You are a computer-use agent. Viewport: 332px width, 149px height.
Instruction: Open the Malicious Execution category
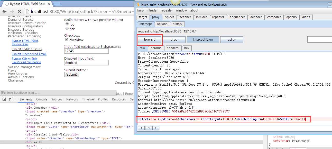pyautogui.click(x=23, y=33)
